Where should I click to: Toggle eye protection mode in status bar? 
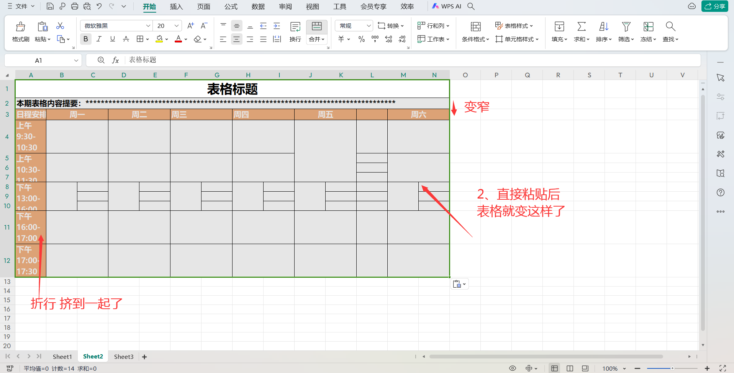[x=513, y=368]
